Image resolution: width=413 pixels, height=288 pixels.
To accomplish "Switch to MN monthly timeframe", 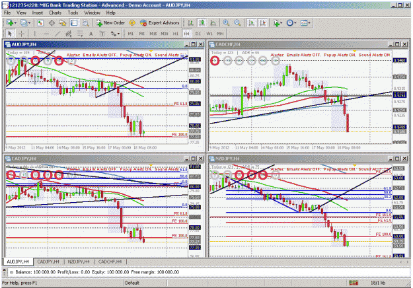I will click(220, 34).
